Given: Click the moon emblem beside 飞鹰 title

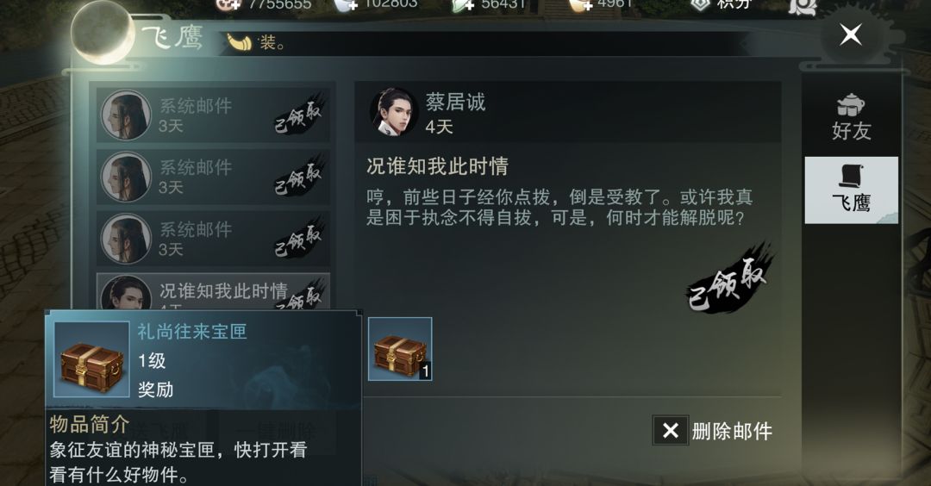Looking at the screenshot, I should [102, 29].
